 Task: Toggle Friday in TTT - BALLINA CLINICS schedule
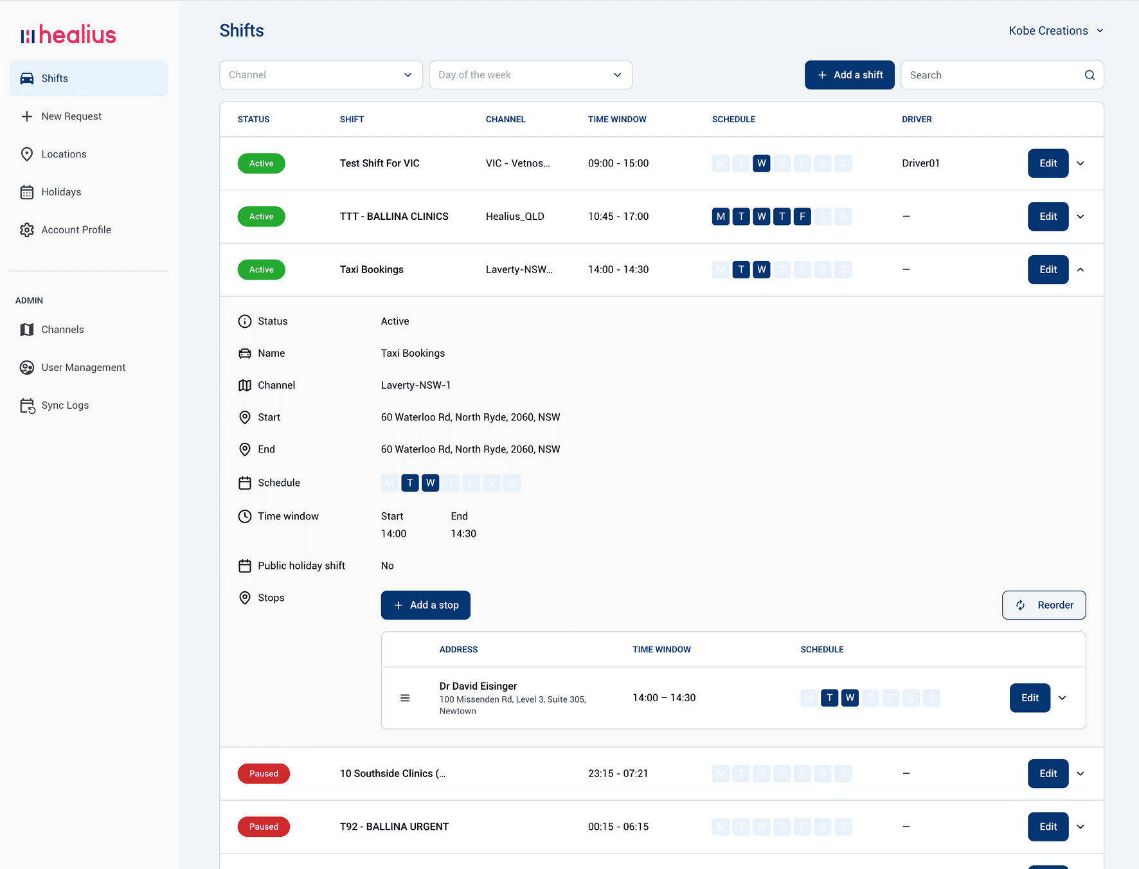[802, 217]
